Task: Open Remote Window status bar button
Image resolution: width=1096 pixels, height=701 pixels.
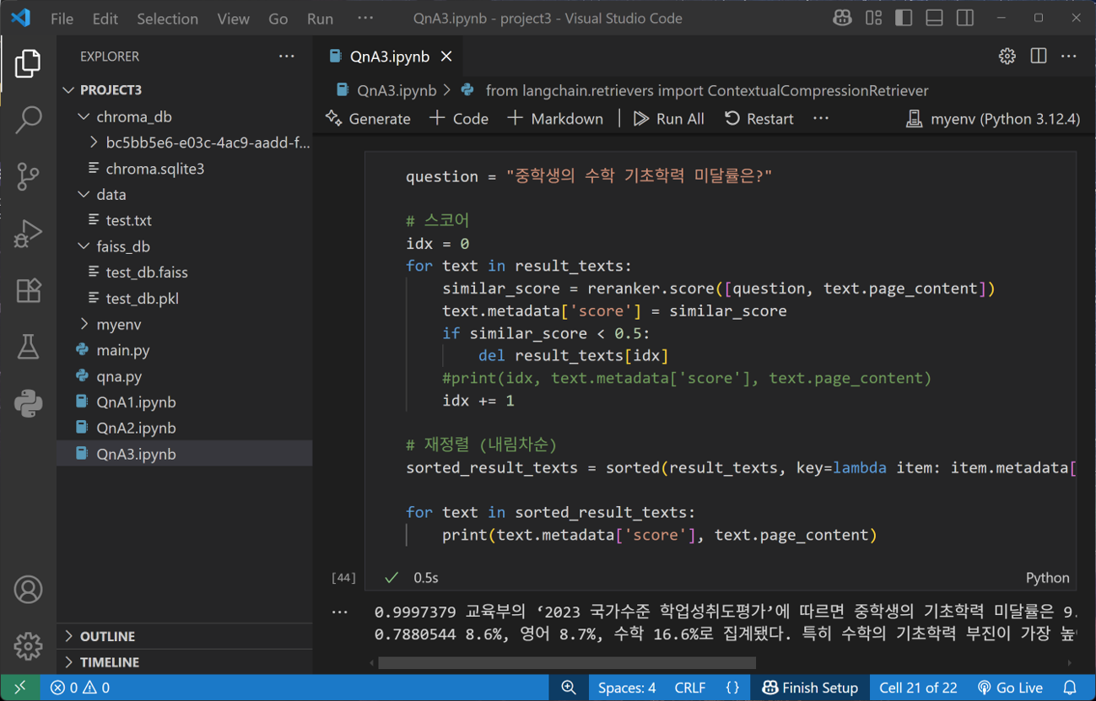Action: [20, 688]
